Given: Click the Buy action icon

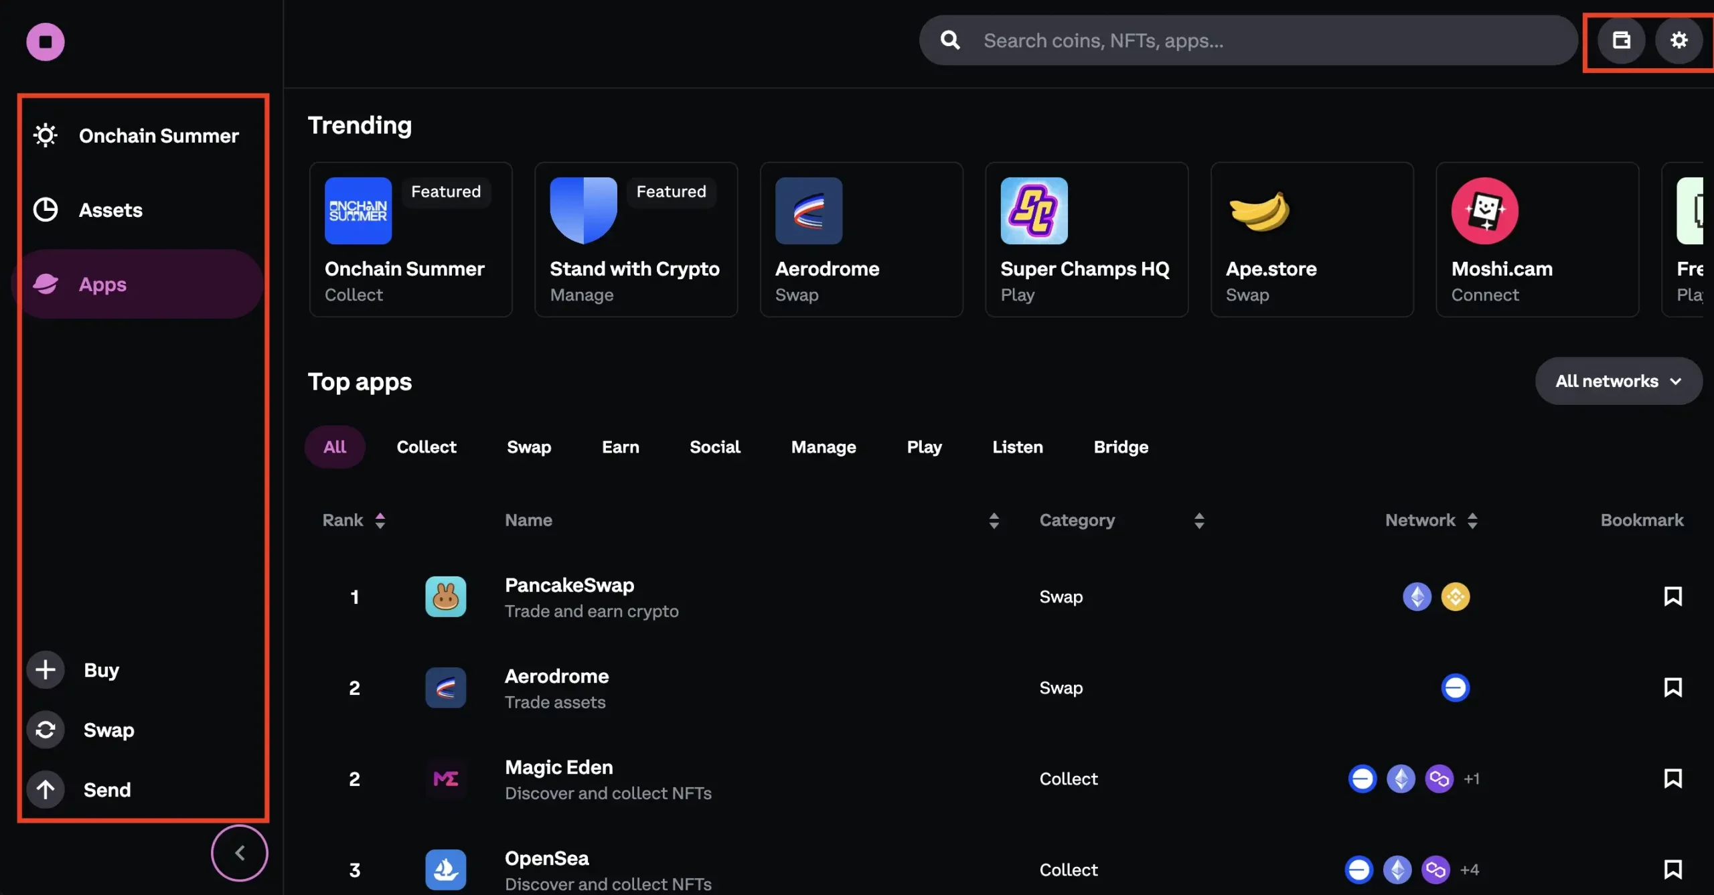Looking at the screenshot, I should [46, 671].
